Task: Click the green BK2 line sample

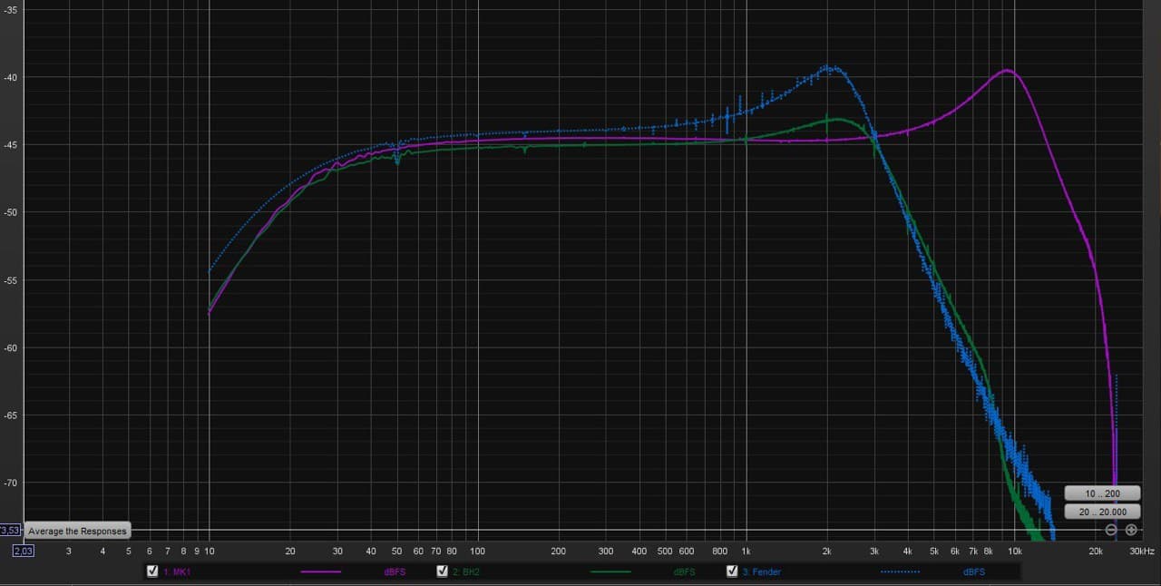Action: [x=610, y=572]
